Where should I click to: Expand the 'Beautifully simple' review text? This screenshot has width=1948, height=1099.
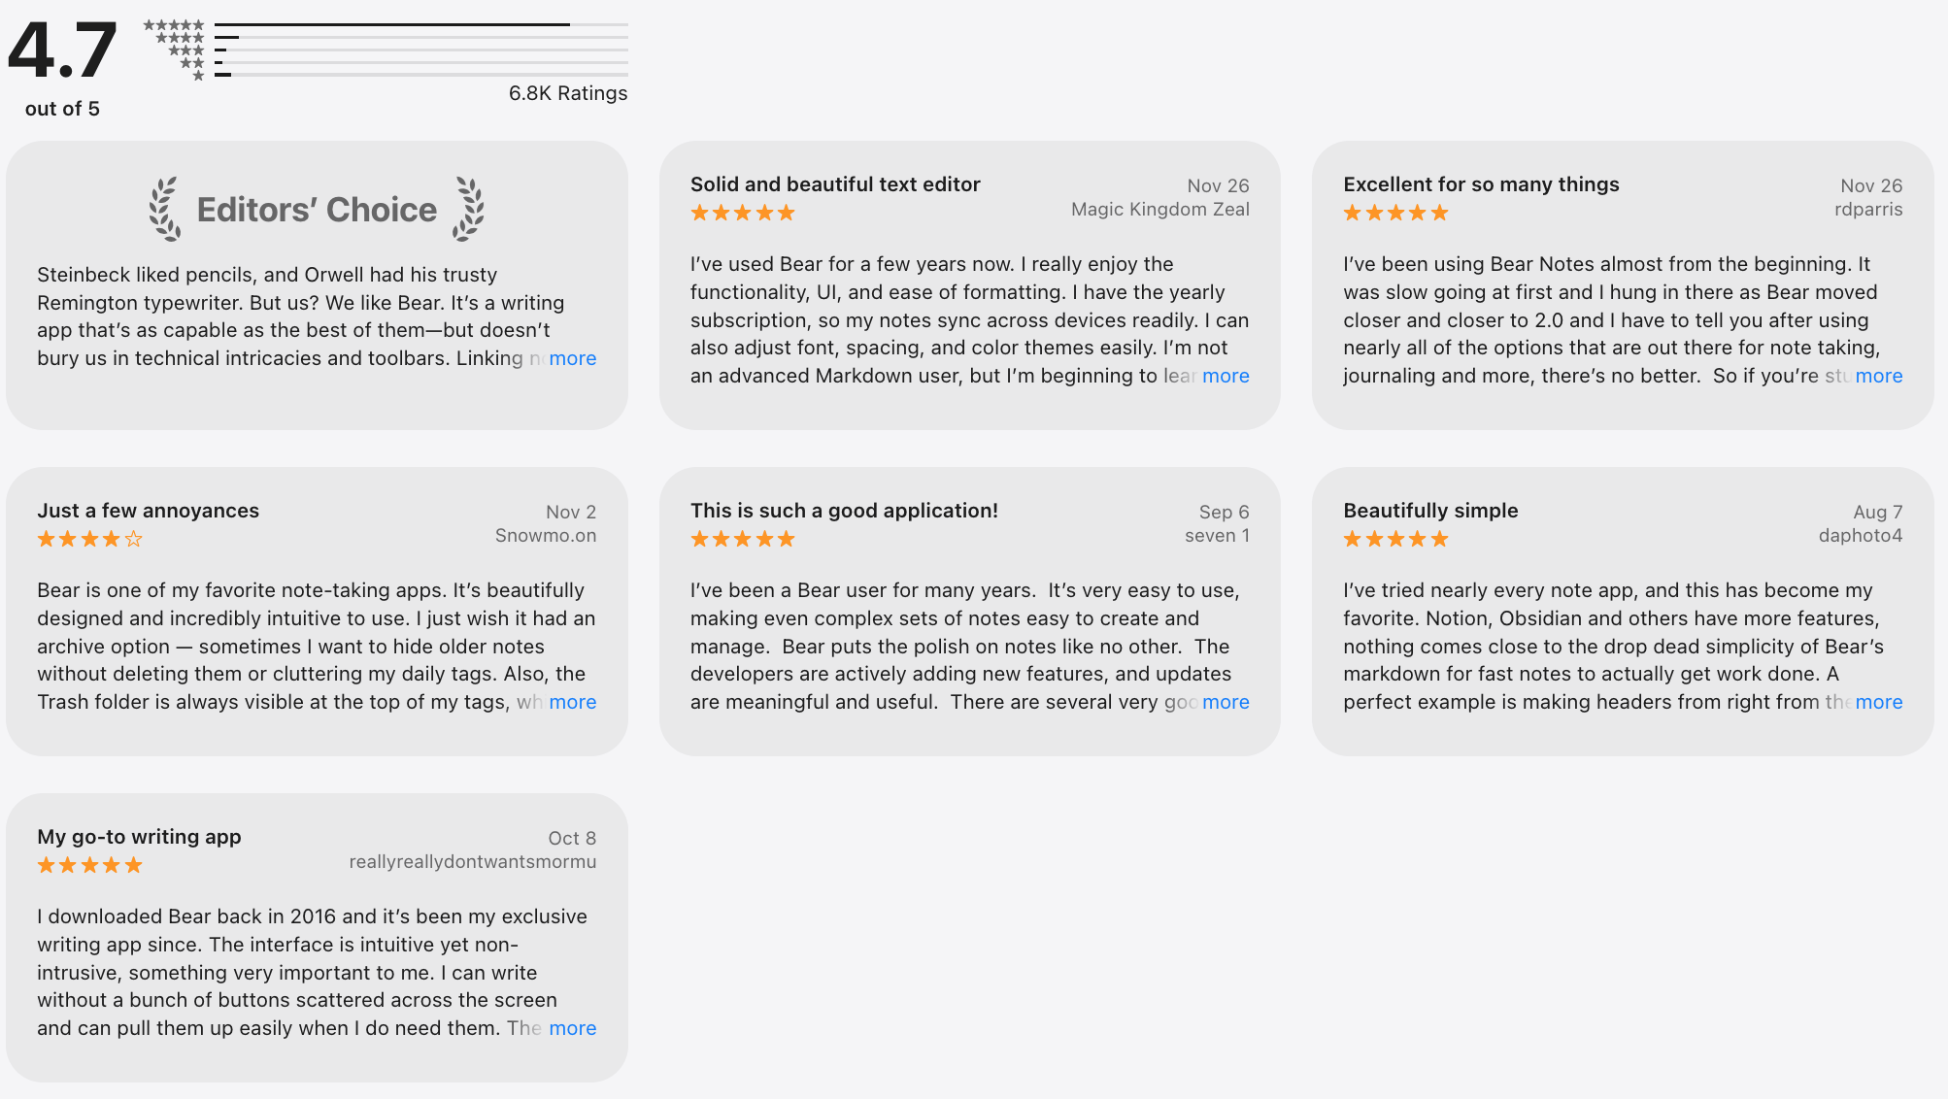[1879, 701]
